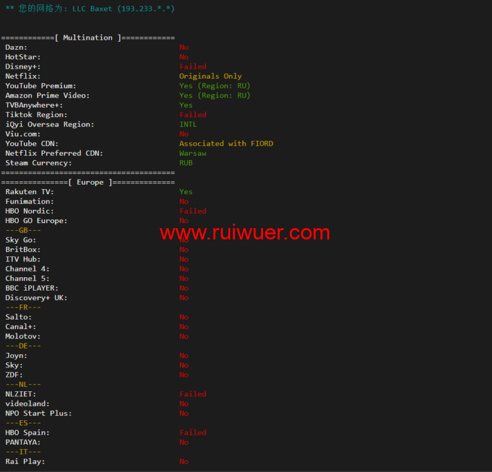Select the Netflix 'Originals Only' result

pos(210,76)
